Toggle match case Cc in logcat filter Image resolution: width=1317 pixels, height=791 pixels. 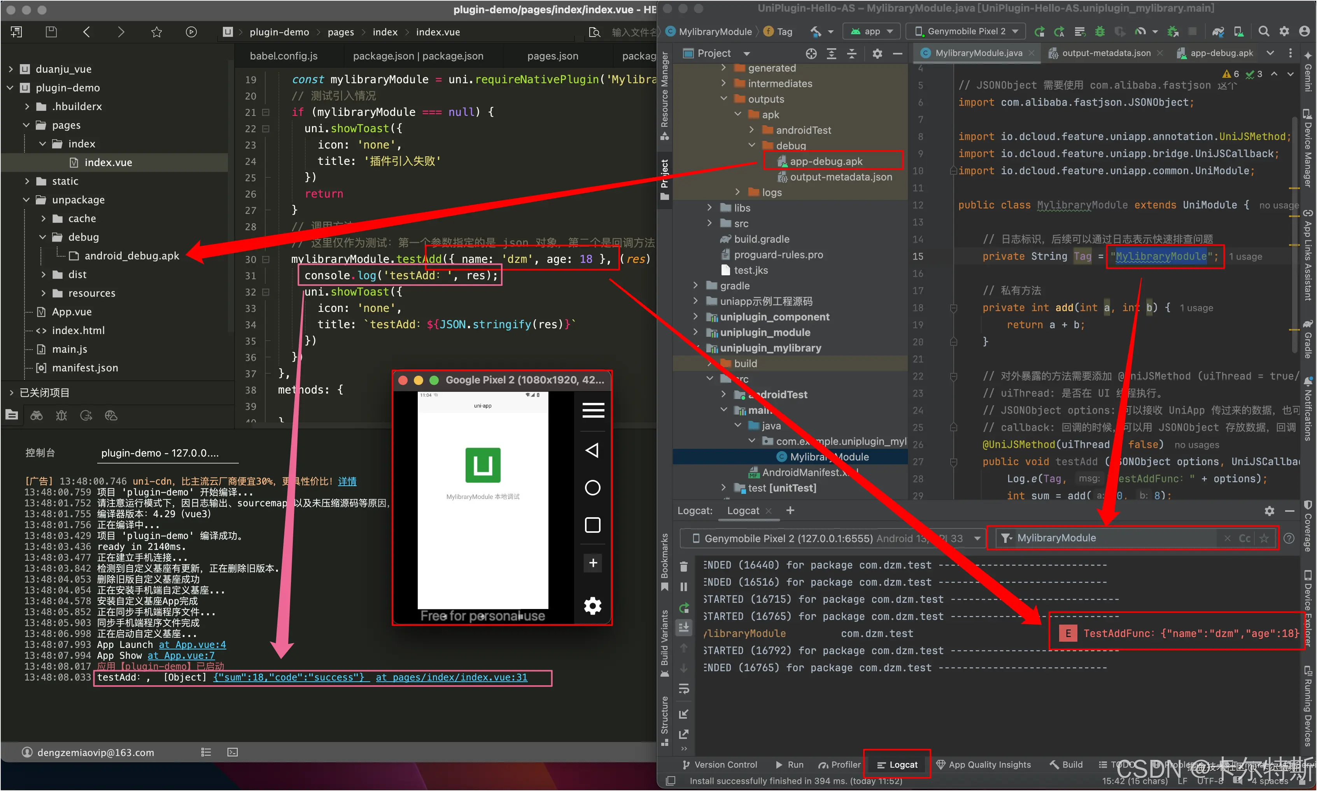point(1244,538)
